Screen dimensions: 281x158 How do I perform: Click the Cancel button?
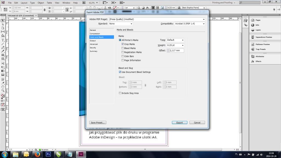coord(197,123)
